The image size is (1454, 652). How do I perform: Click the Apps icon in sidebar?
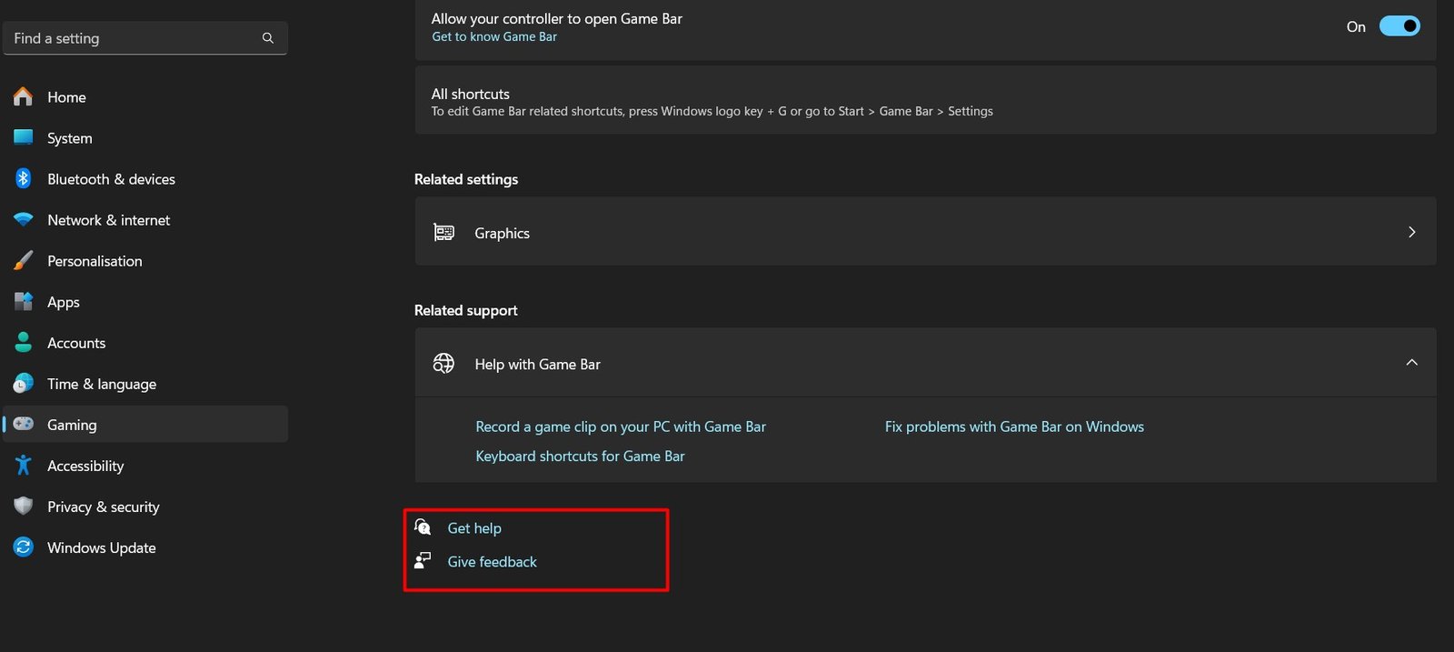tap(24, 301)
